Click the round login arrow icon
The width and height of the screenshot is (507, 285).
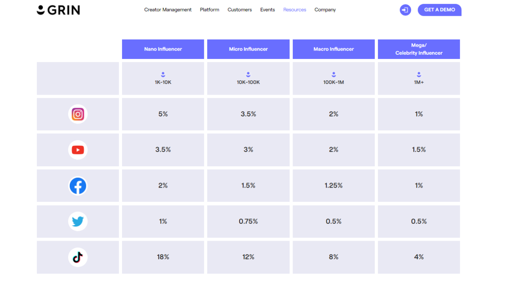pyautogui.click(x=405, y=10)
